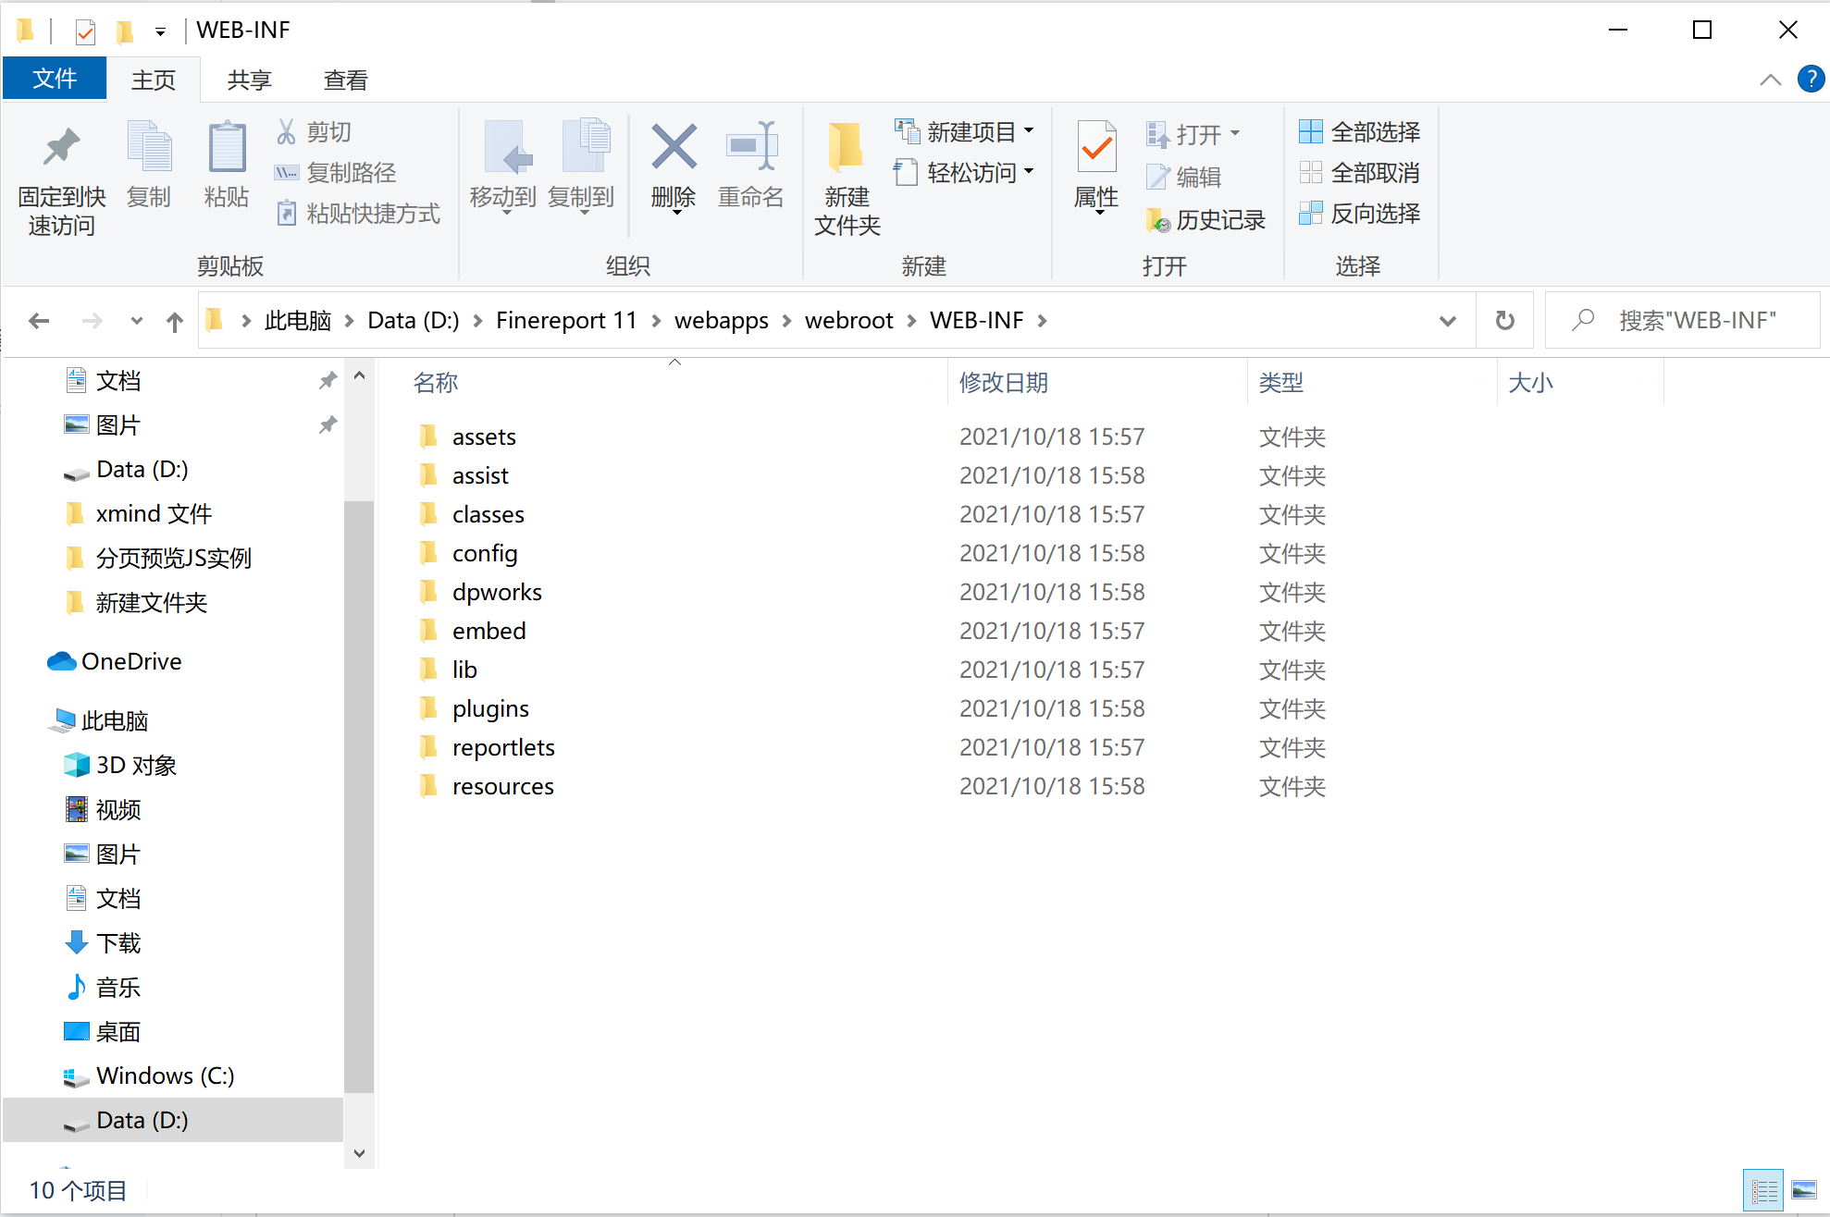Click the navigation pane scrollbar down arrow
Screen dimensions: 1830x1217
pos(359,1153)
